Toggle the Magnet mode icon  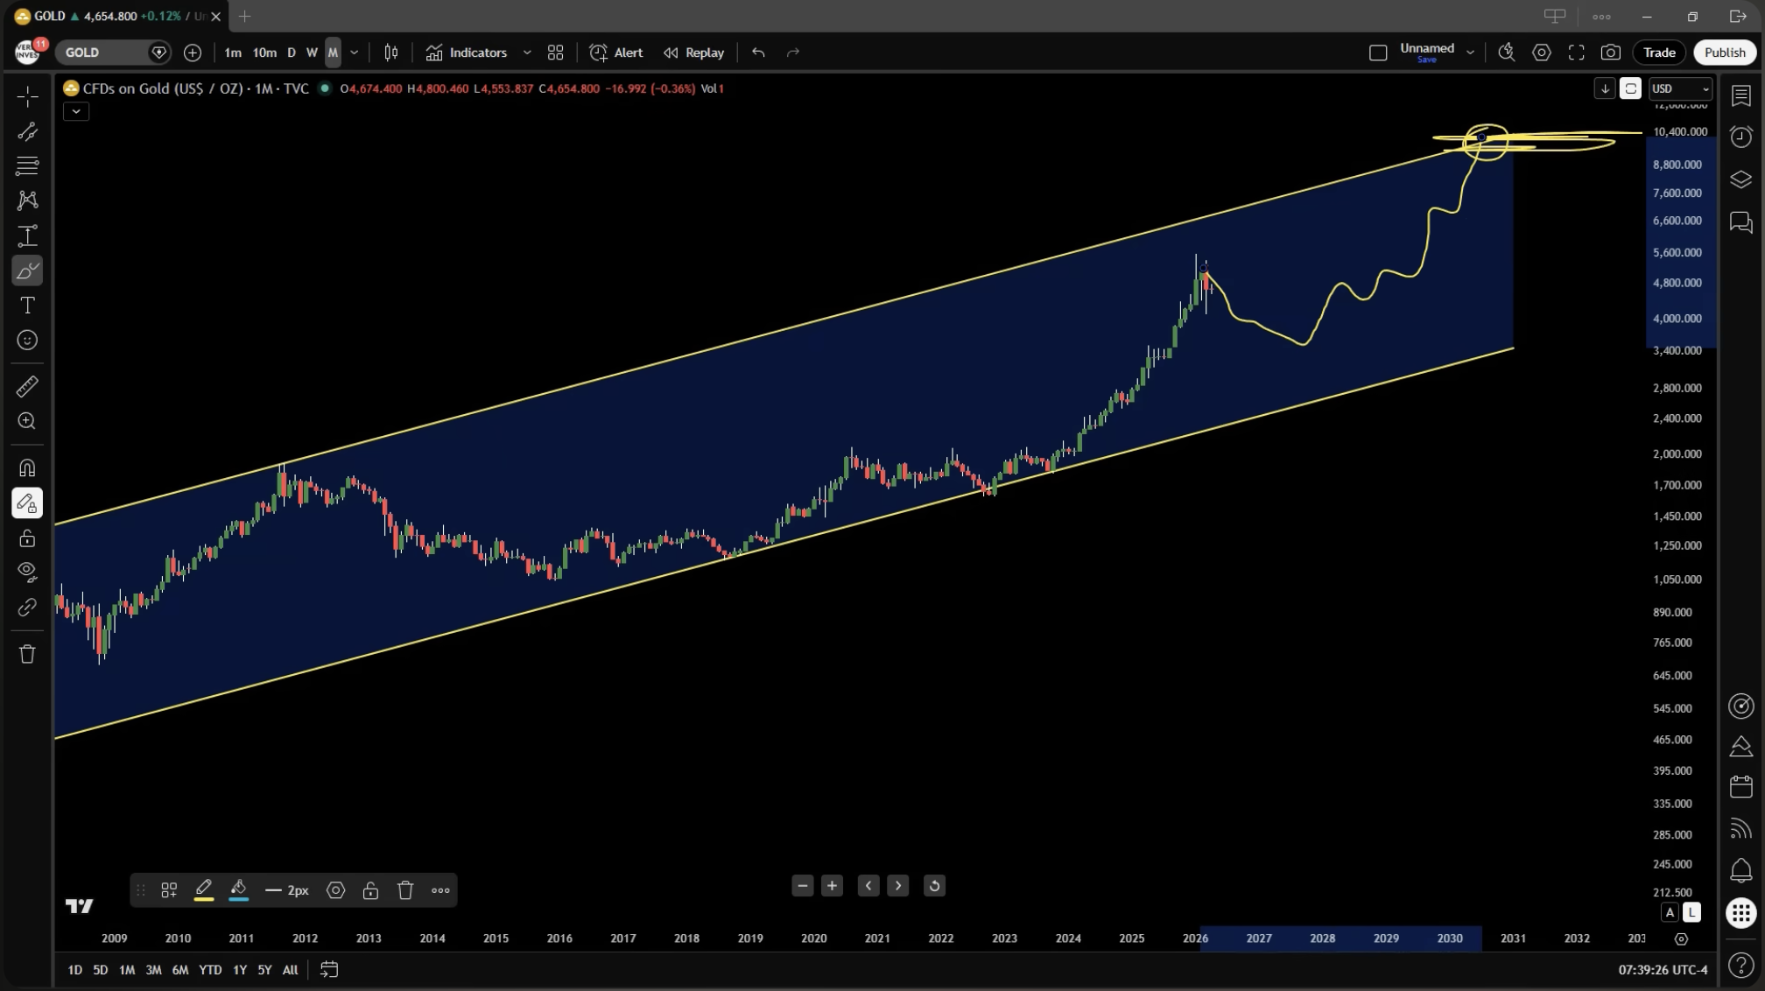pos(27,467)
